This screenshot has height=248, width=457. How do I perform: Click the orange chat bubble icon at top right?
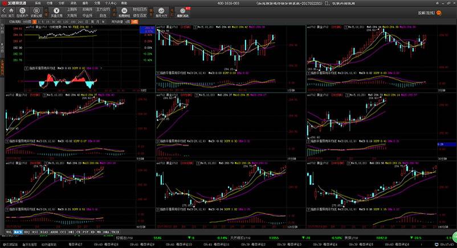point(439,13)
